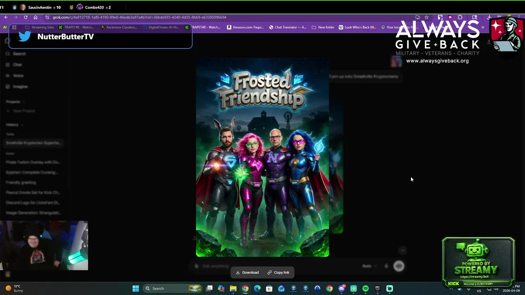The image size is (525, 295).
Task: Open Discord from the taskbar
Action: tap(342, 288)
